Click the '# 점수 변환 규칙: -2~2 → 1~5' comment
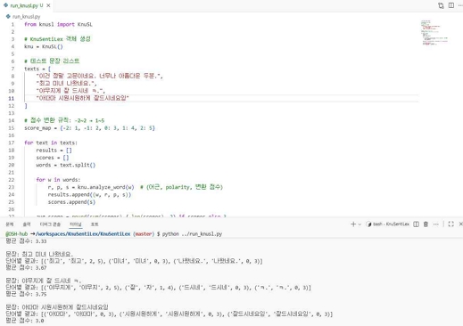The width and height of the screenshot is (463, 326). 64,120
